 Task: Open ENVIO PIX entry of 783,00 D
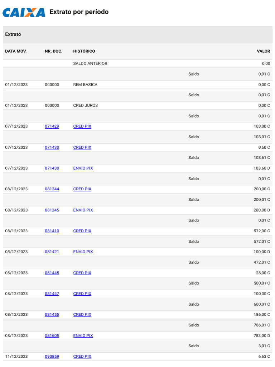(83, 335)
